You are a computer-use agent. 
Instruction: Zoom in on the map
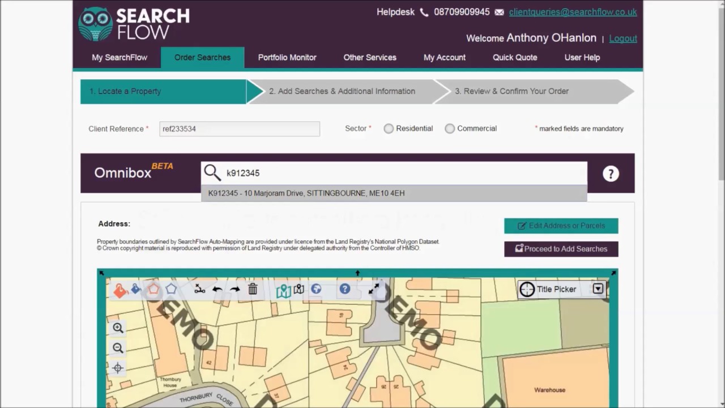coord(118,328)
